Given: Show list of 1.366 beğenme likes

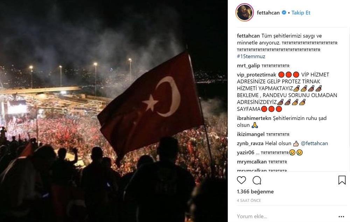Looking at the screenshot, I should click(255, 192).
